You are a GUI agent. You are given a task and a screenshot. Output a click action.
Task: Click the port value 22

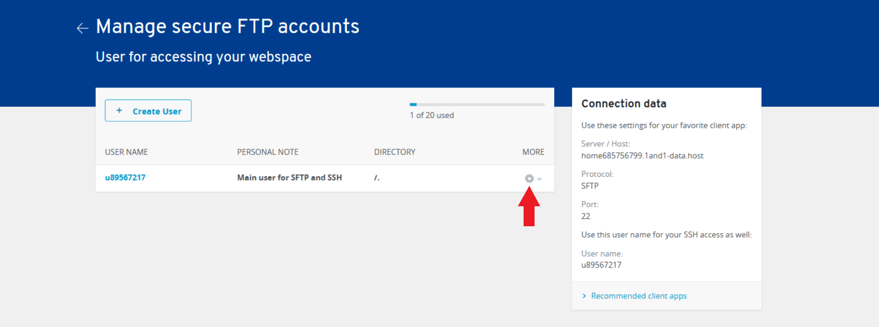[586, 216]
